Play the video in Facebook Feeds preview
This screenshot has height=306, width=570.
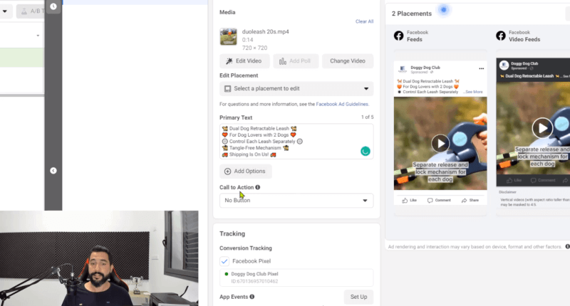coord(440,143)
